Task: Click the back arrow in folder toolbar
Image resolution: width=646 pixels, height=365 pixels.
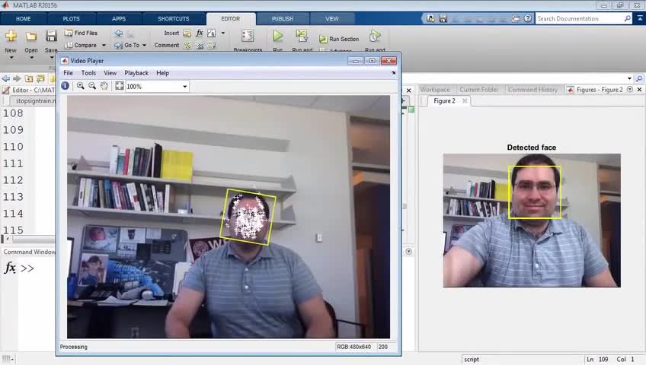Action: 6,78
